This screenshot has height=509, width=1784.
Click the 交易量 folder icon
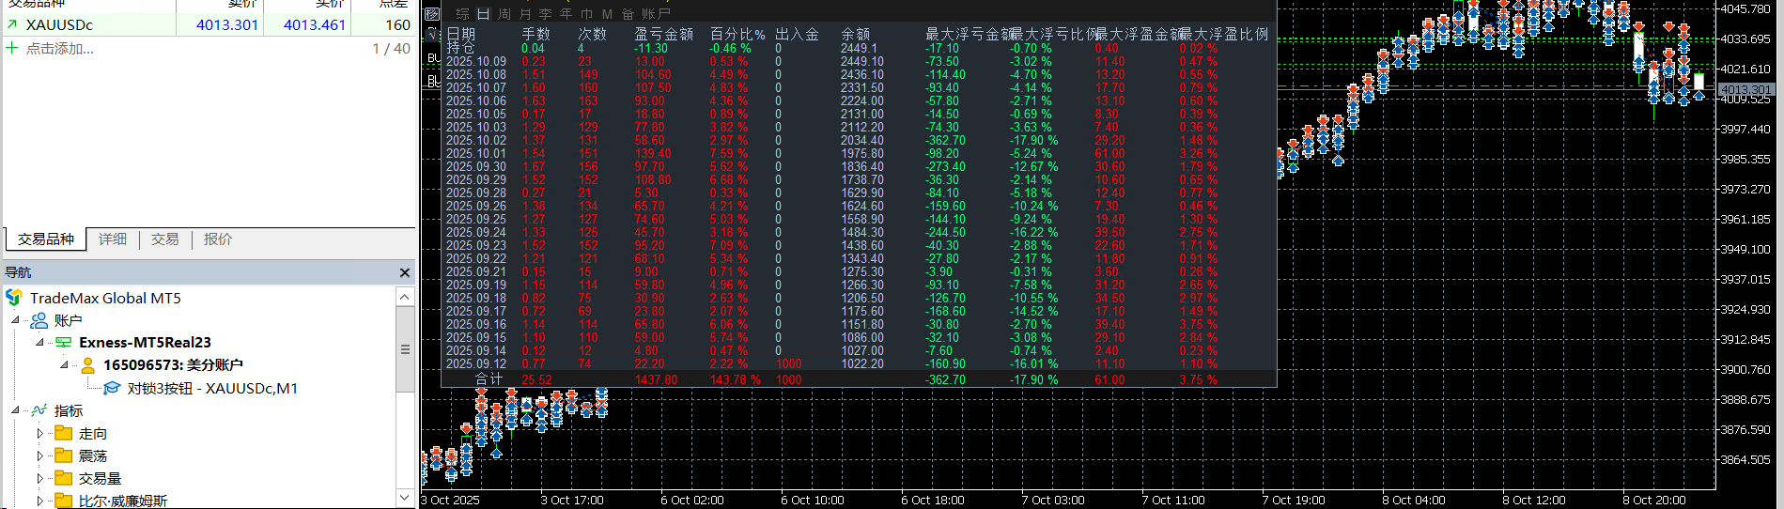tap(64, 478)
